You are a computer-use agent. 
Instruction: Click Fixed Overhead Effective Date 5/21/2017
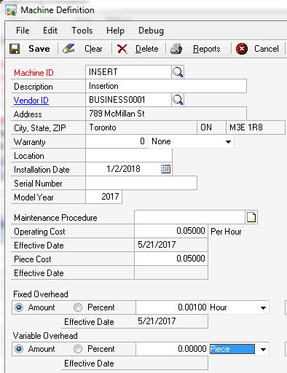pyautogui.click(x=172, y=321)
